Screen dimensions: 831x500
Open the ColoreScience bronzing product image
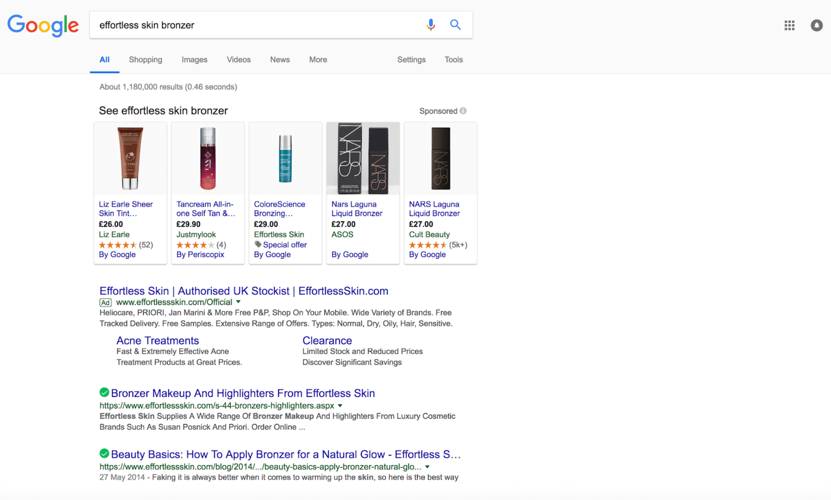click(x=285, y=158)
